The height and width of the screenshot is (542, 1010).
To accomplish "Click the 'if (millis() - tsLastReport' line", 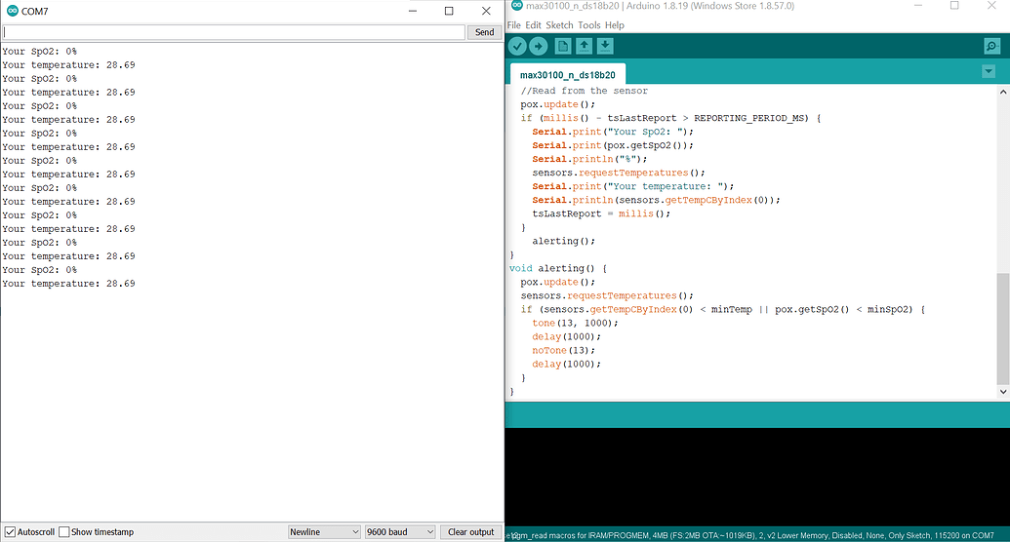I will coord(670,119).
